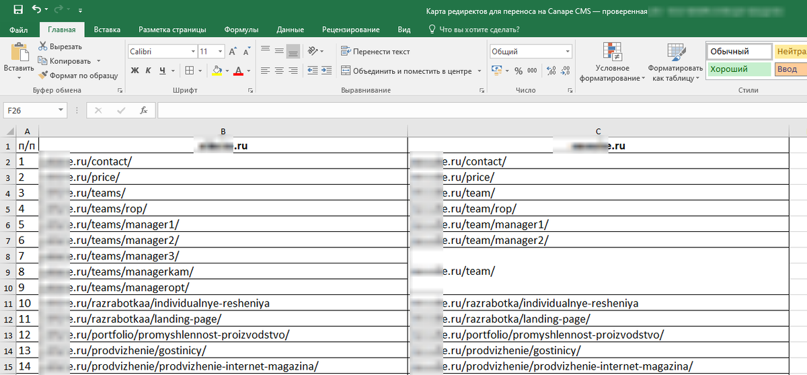Screen dimensions: 807x375
Task: Copy selection with Копировать
Action: coord(65,61)
